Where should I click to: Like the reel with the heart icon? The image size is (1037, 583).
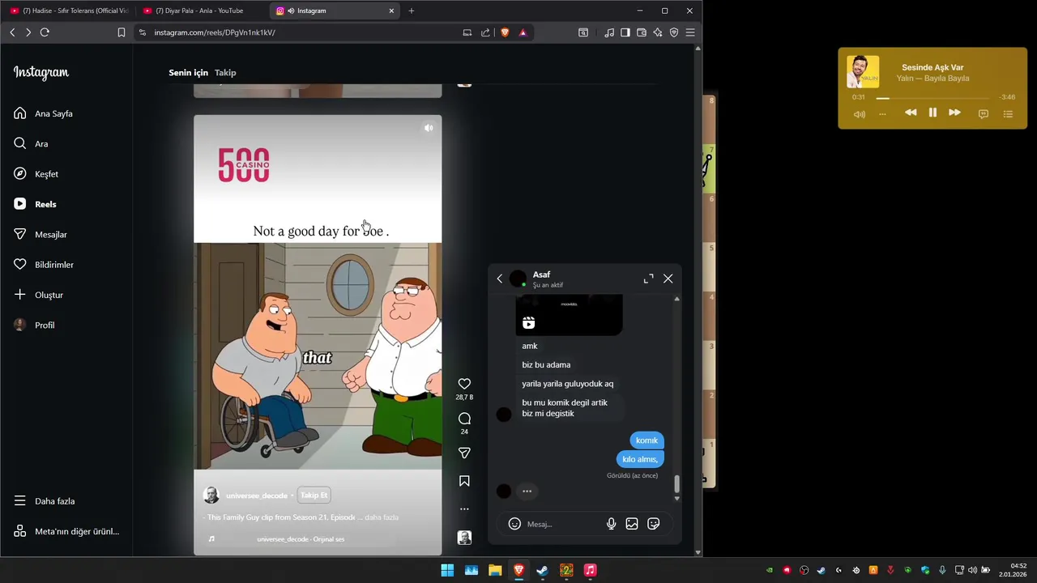[x=464, y=384]
